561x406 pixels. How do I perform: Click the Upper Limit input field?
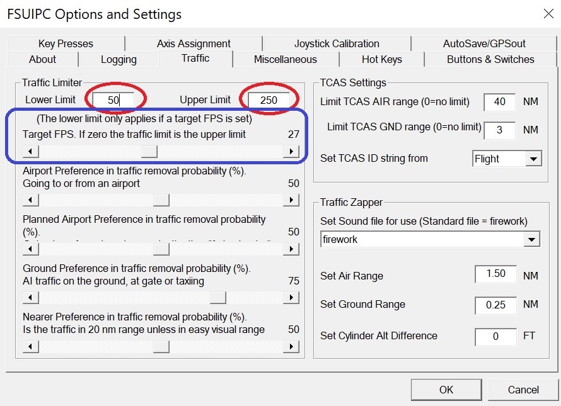click(269, 99)
